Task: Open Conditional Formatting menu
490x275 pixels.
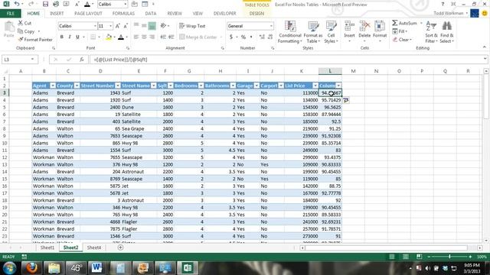Action: tap(290, 32)
